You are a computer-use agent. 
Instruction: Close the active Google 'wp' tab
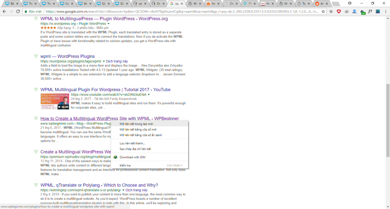coord(182,4)
